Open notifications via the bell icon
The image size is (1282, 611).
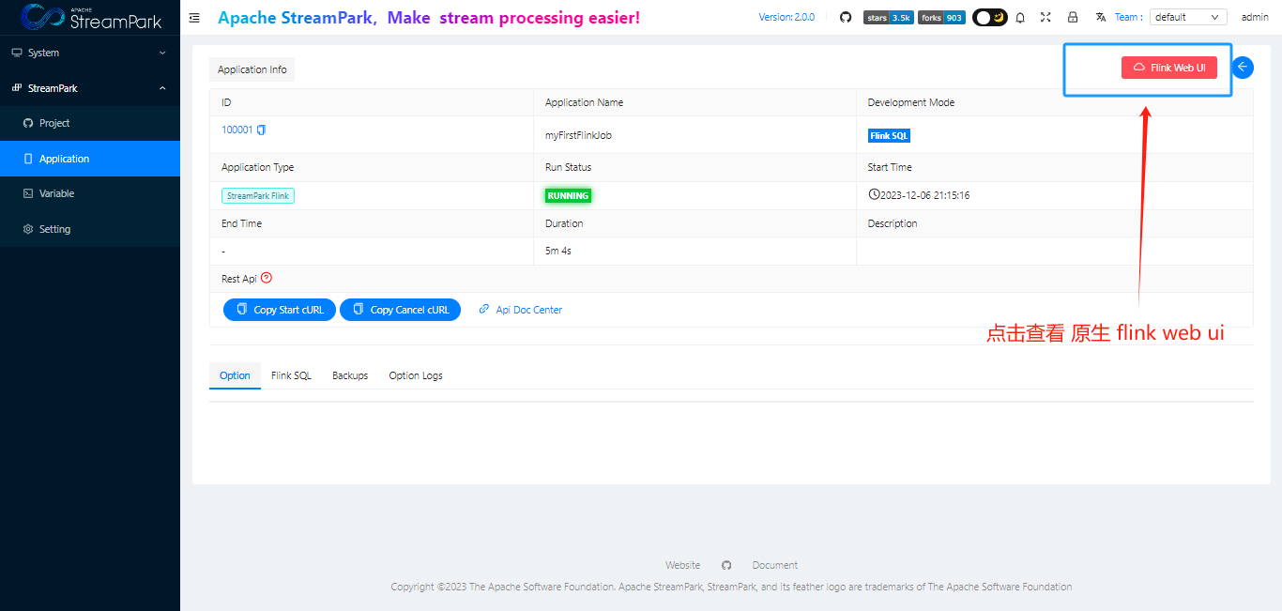[1020, 17]
